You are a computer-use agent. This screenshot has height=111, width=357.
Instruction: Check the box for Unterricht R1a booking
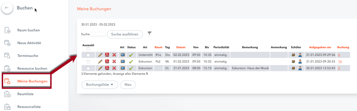coord(88,55)
